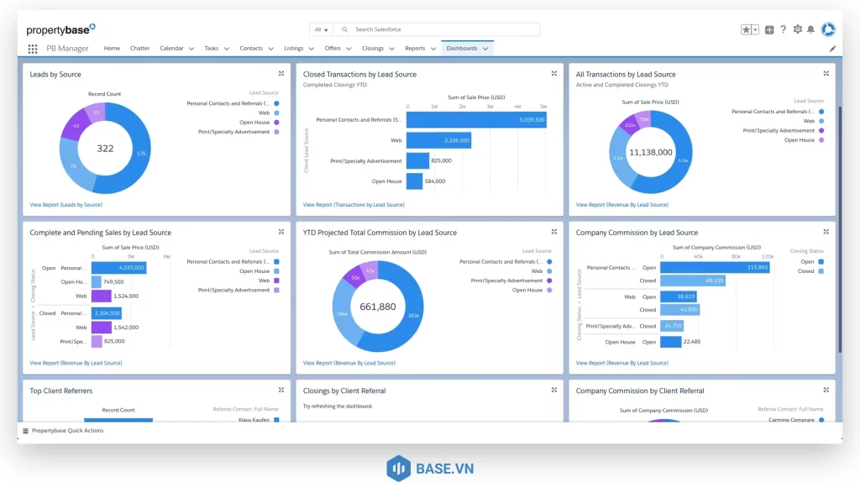Open View Report (Transactions by Lead Source) link
The height and width of the screenshot is (493, 860).
354,205
